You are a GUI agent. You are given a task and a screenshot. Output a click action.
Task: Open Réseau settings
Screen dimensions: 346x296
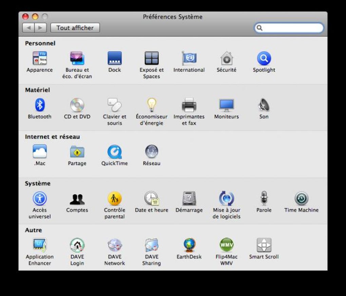pos(151,153)
